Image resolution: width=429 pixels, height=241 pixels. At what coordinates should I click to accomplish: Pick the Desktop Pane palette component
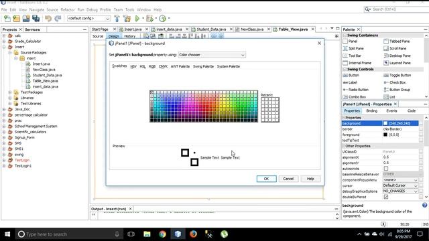point(397,56)
